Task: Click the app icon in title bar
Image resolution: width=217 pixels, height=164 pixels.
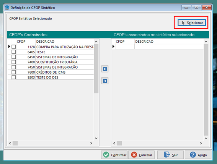Action: [x=7, y=8]
